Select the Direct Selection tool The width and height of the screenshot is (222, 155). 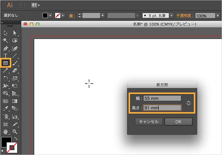(15, 33)
